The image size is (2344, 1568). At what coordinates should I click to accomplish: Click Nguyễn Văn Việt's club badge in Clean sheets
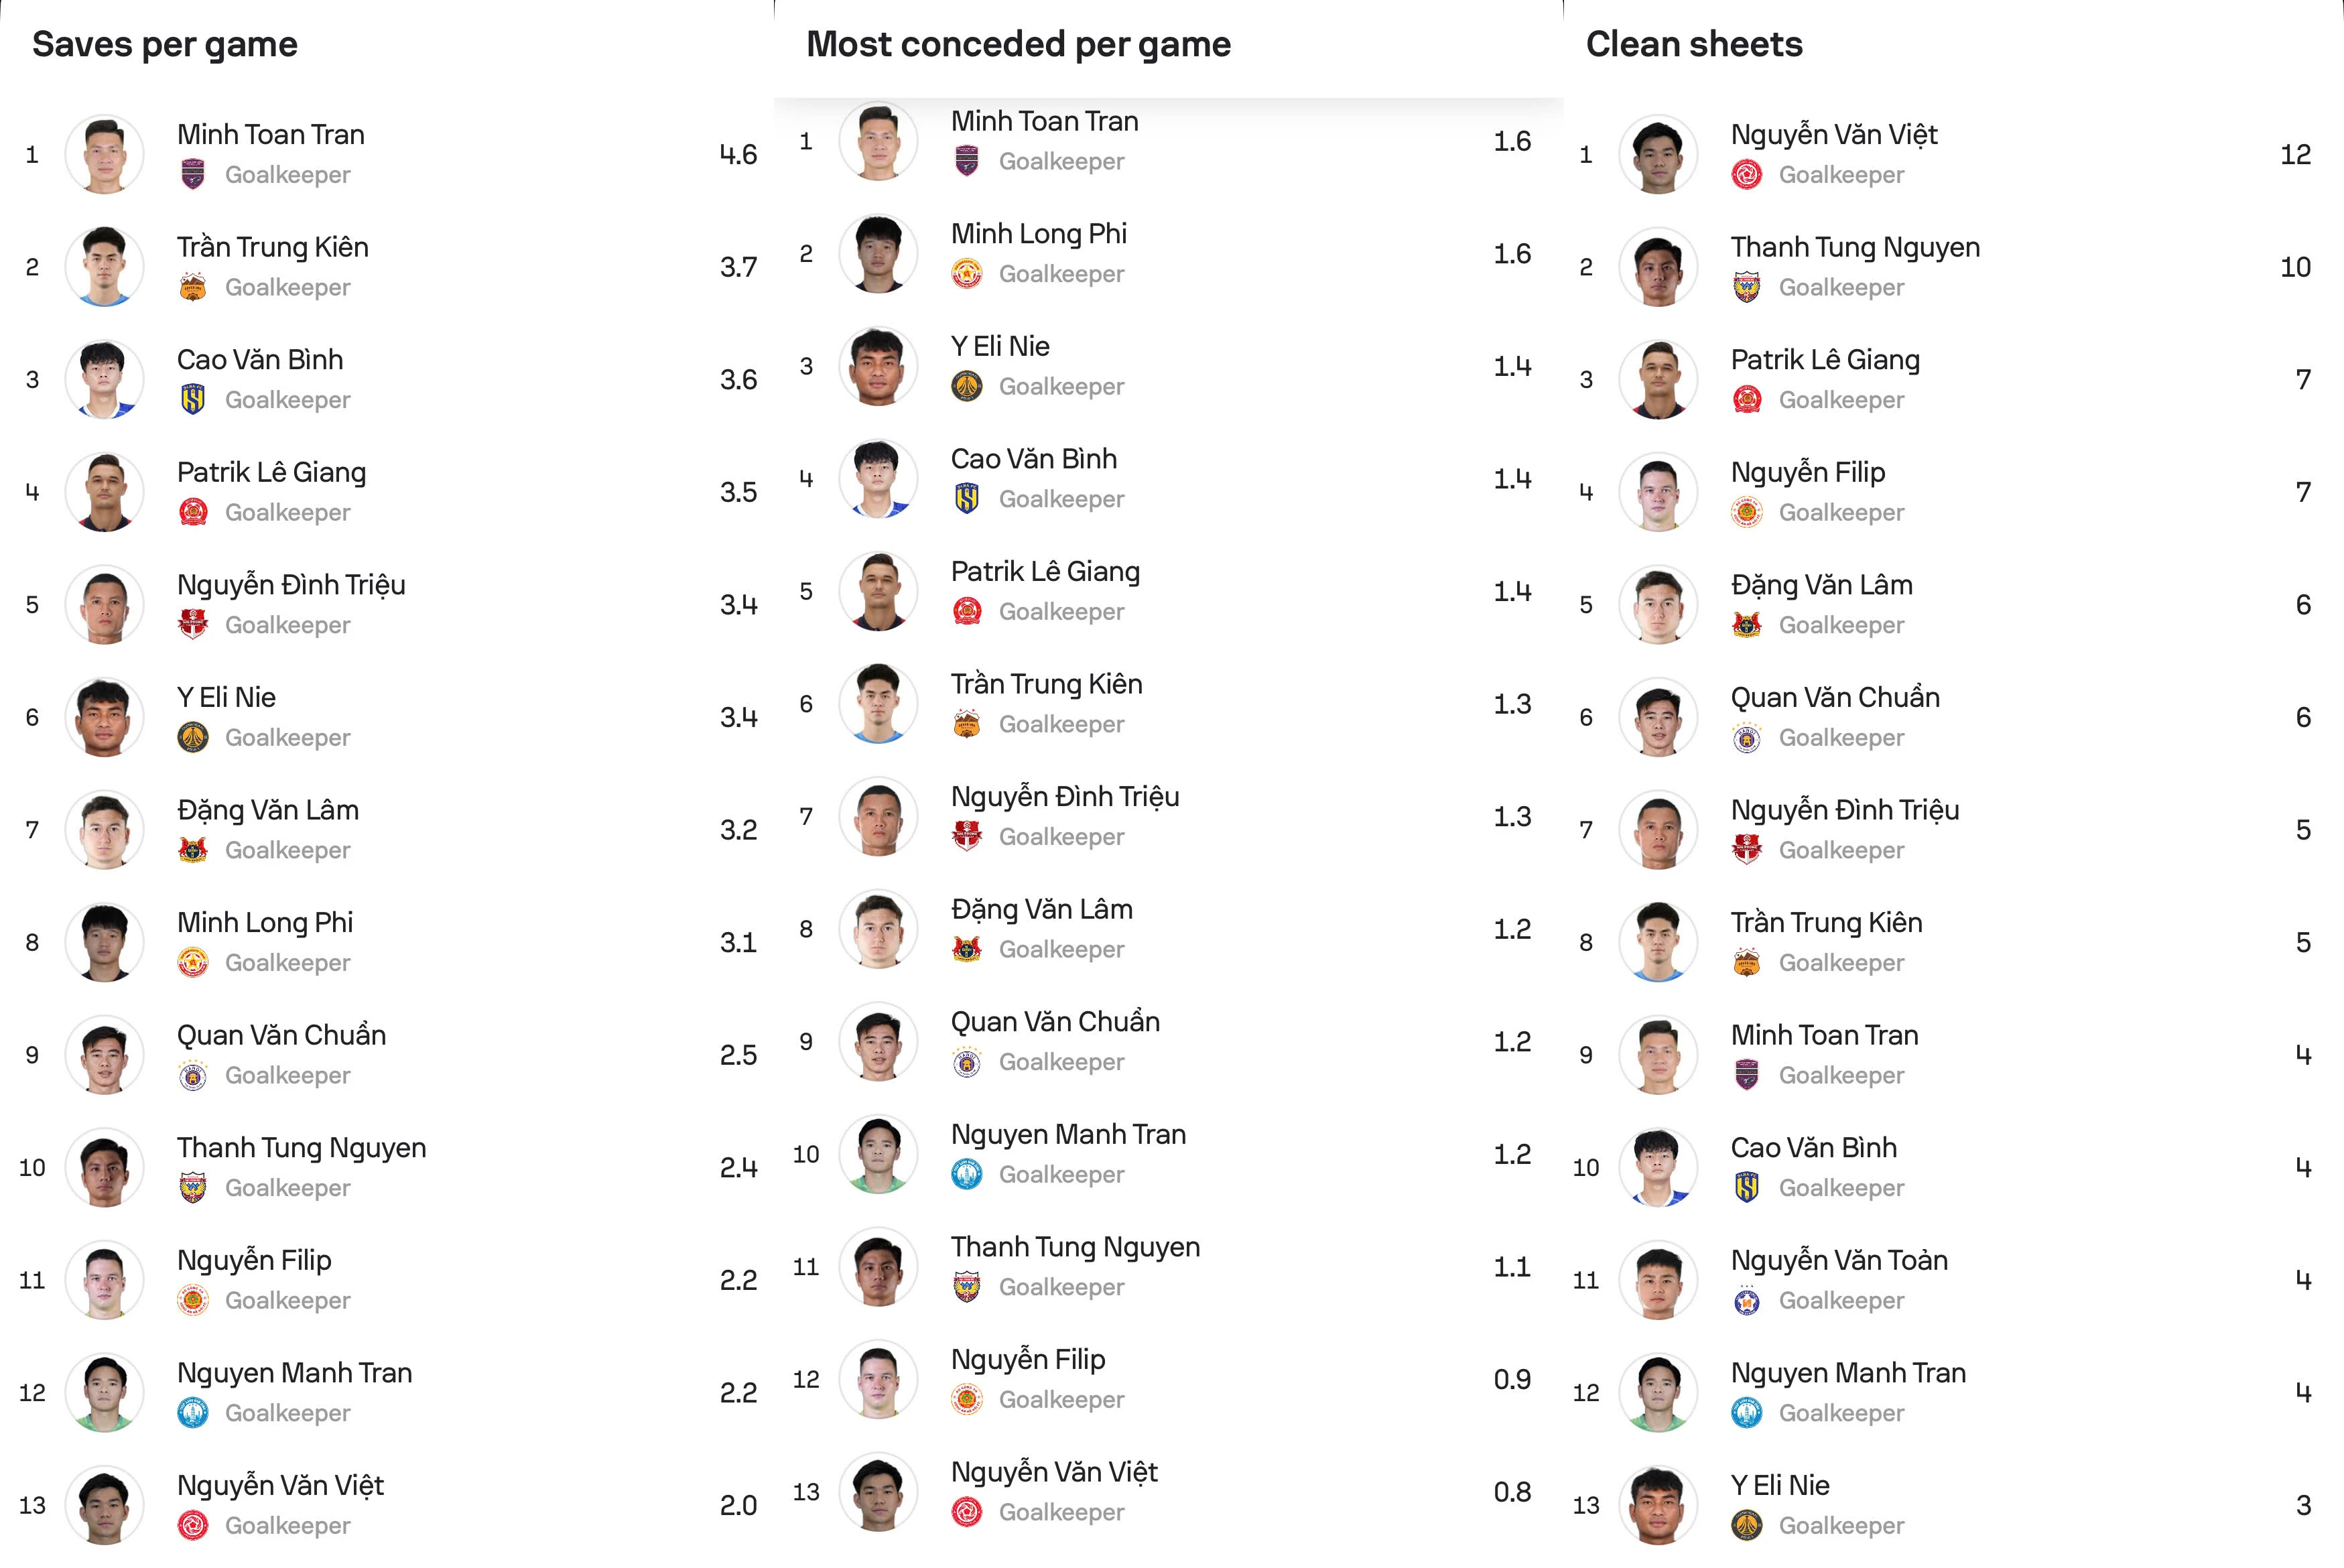point(1747,174)
